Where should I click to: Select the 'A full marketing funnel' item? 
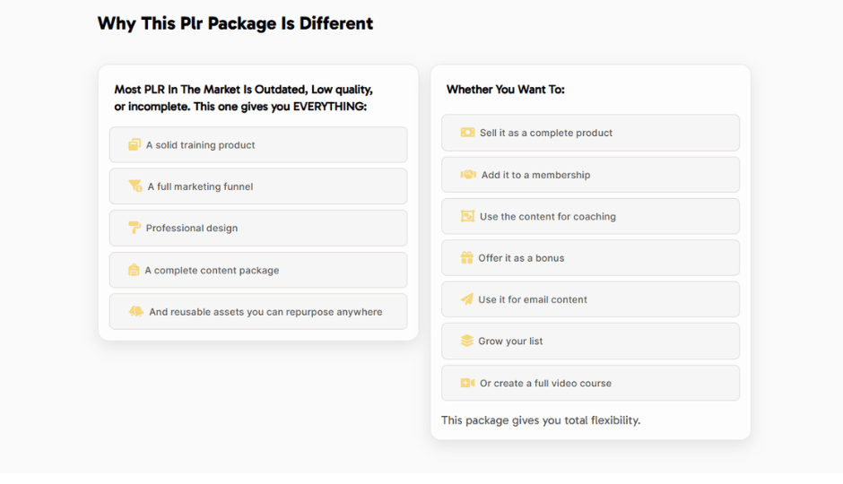(258, 186)
